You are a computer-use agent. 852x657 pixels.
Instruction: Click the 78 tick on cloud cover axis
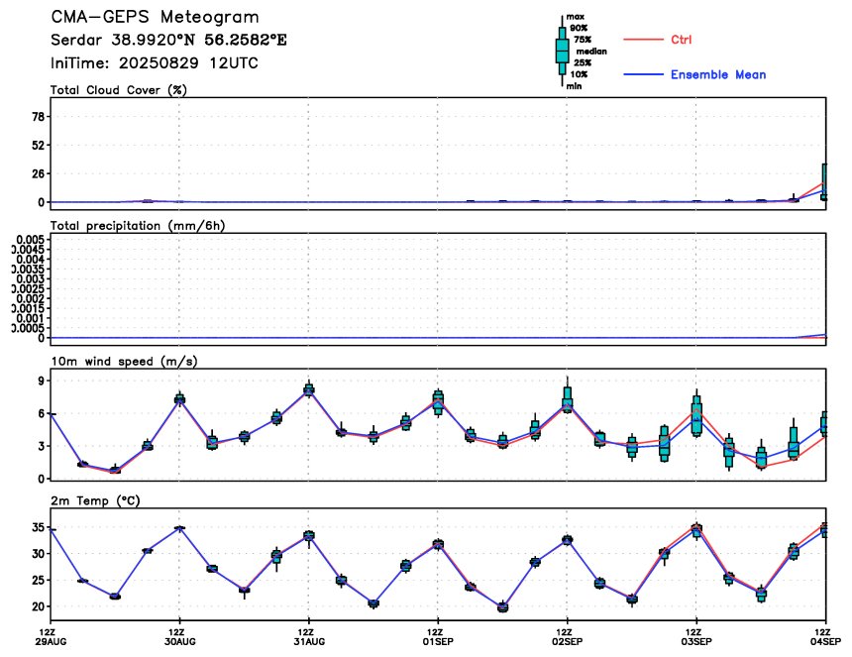point(38,117)
